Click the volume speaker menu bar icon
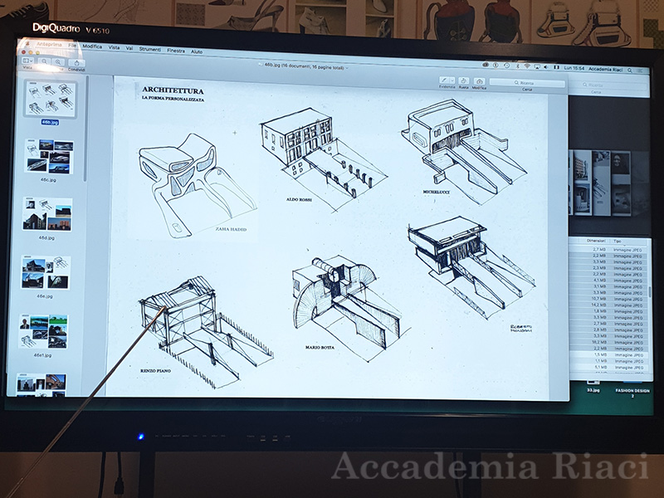Image resolution: width=664 pixels, height=498 pixels. click(546, 67)
